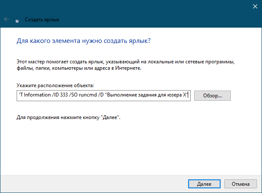Place the cursor on ID 333 in the location field
Viewport: 262px width, 193px height.
pos(61,95)
